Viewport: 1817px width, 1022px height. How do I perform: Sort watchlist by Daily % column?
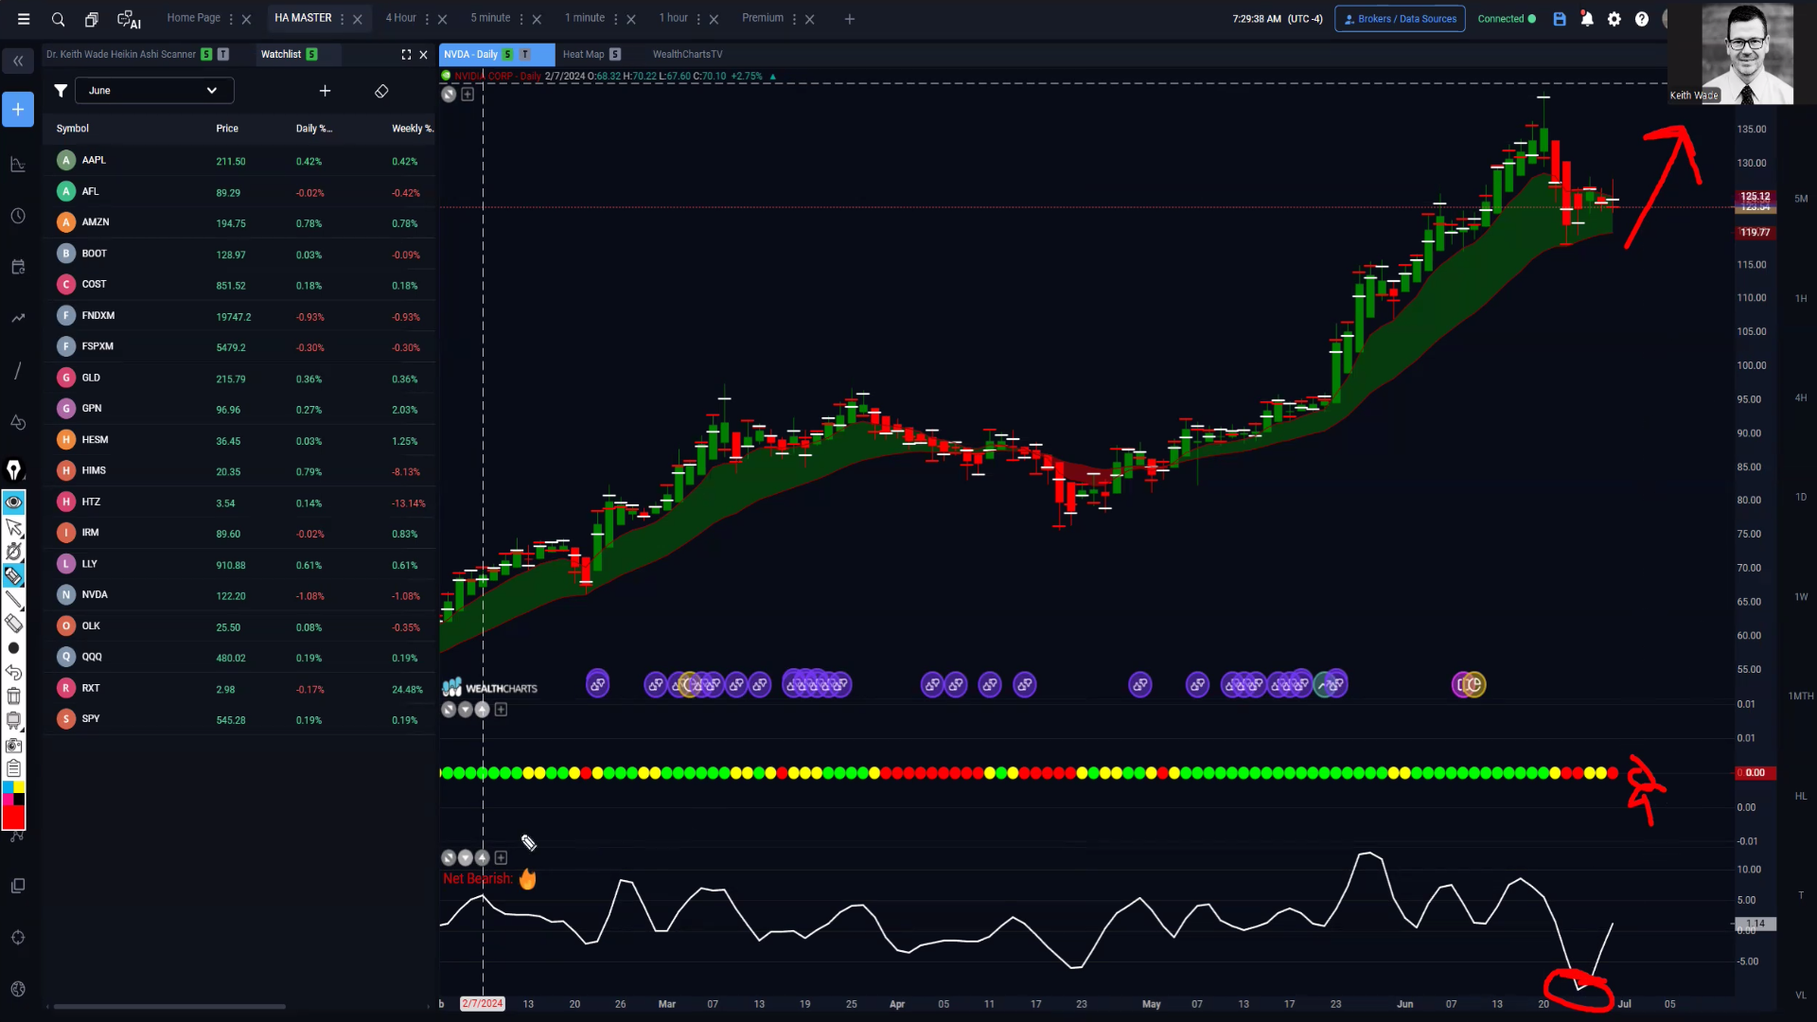point(313,129)
